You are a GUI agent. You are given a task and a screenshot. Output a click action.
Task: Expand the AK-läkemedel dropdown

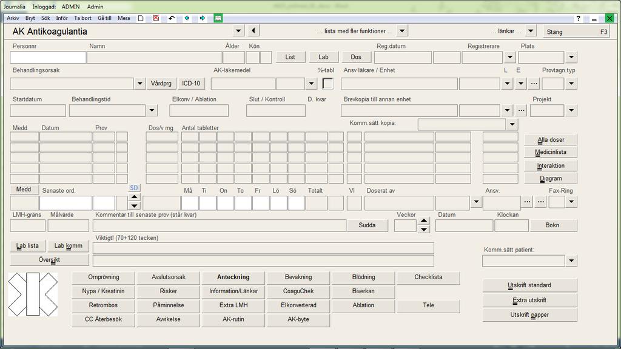(311, 84)
